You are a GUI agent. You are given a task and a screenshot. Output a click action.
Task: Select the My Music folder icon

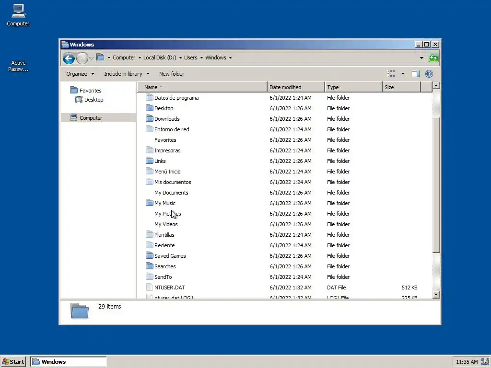click(x=150, y=203)
